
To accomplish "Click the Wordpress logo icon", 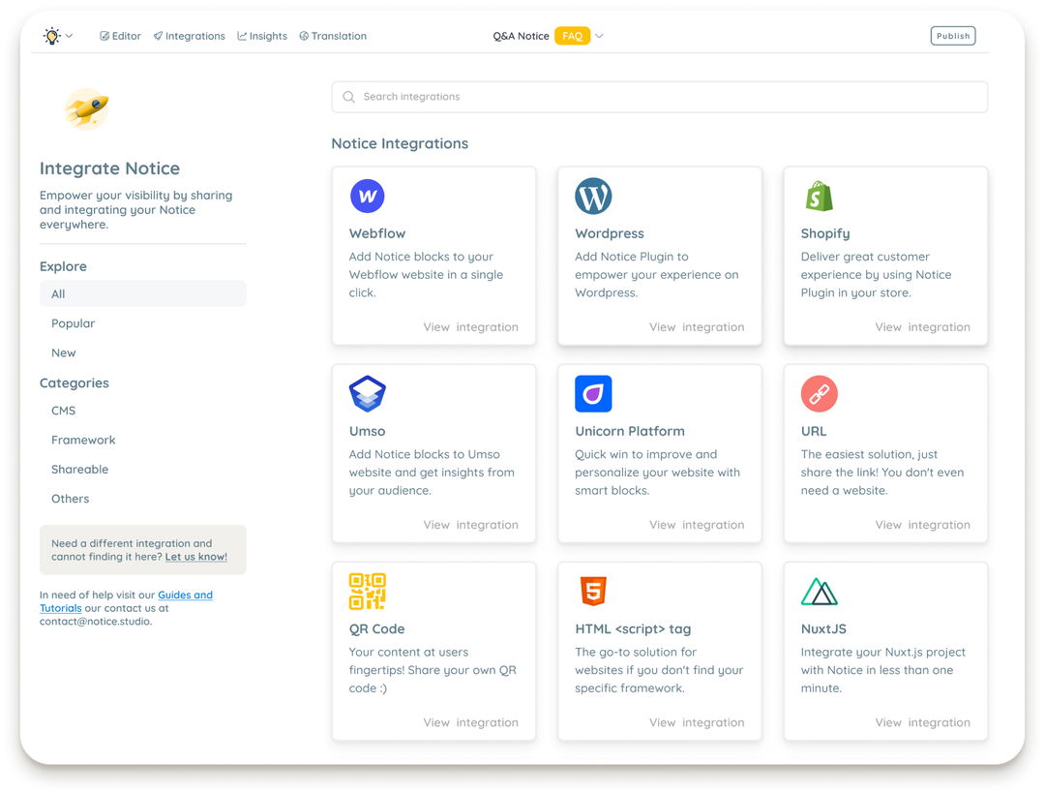I will point(593,196).
